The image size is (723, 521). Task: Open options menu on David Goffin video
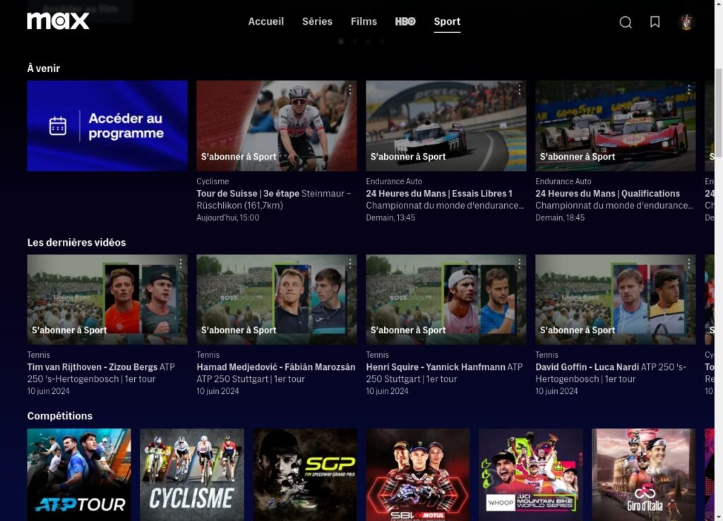tap(689, 263)
